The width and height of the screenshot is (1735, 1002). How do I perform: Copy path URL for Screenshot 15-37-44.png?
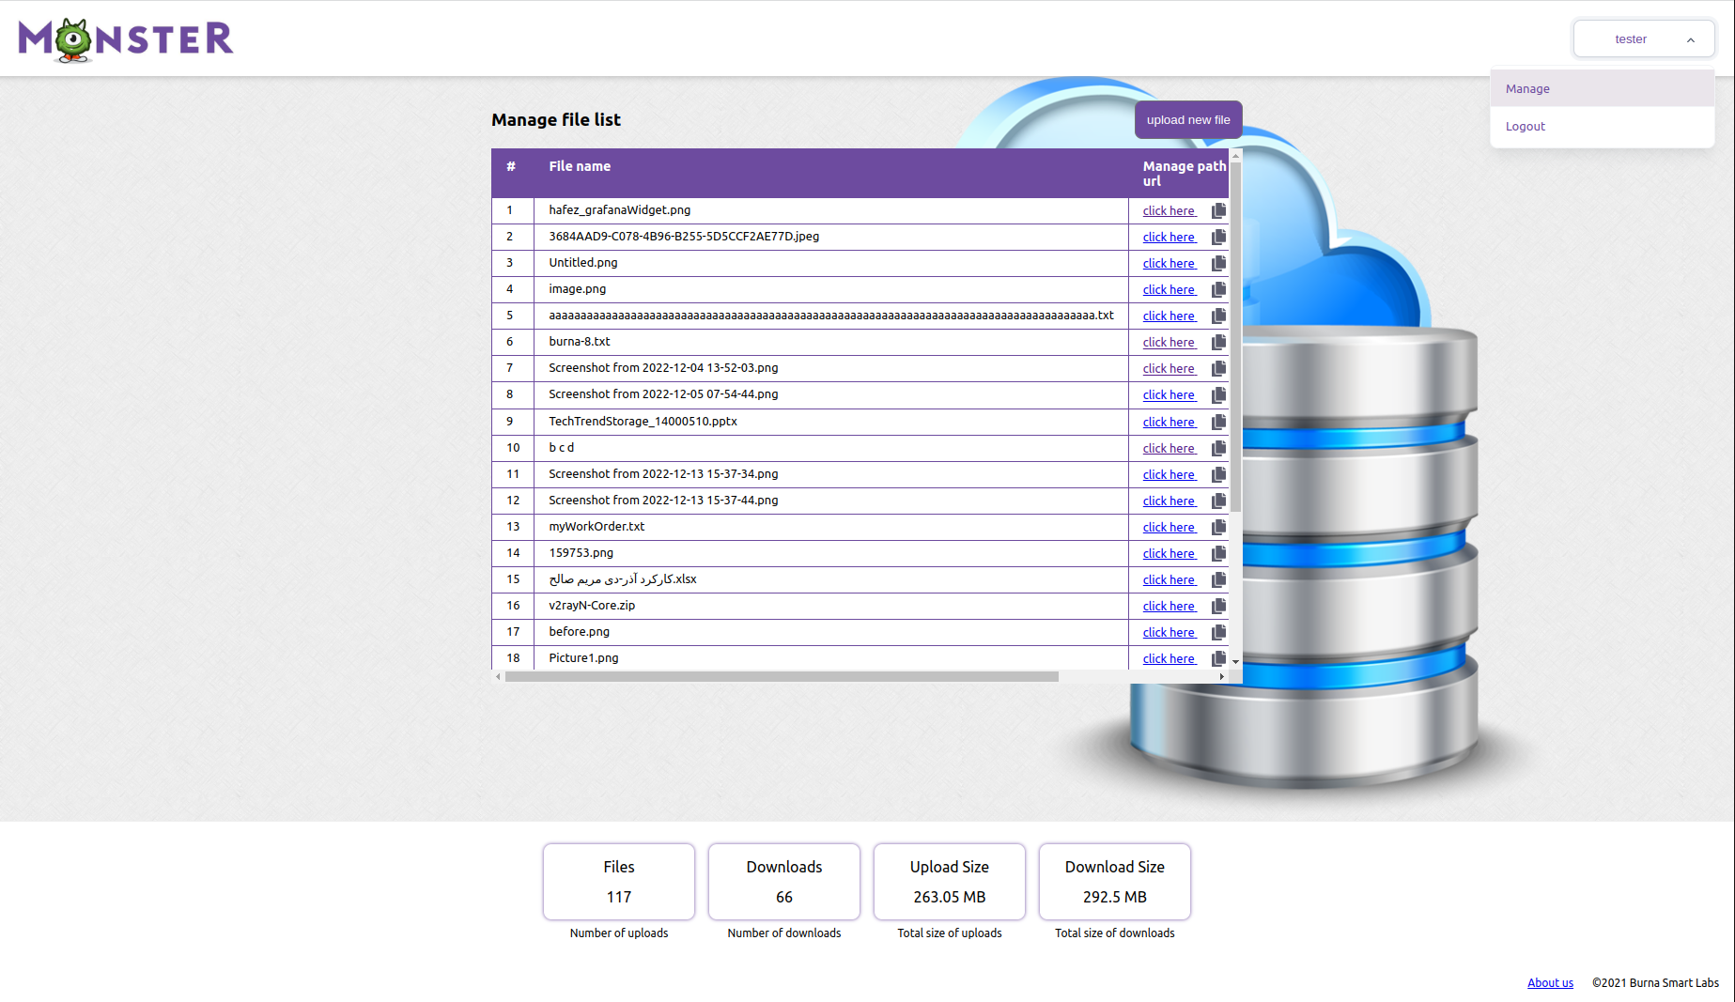(x=1218, y=501)
